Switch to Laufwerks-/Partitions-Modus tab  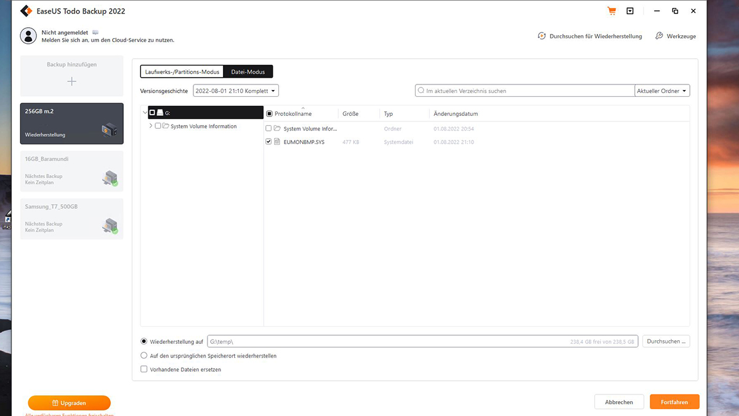click(182, 71)
